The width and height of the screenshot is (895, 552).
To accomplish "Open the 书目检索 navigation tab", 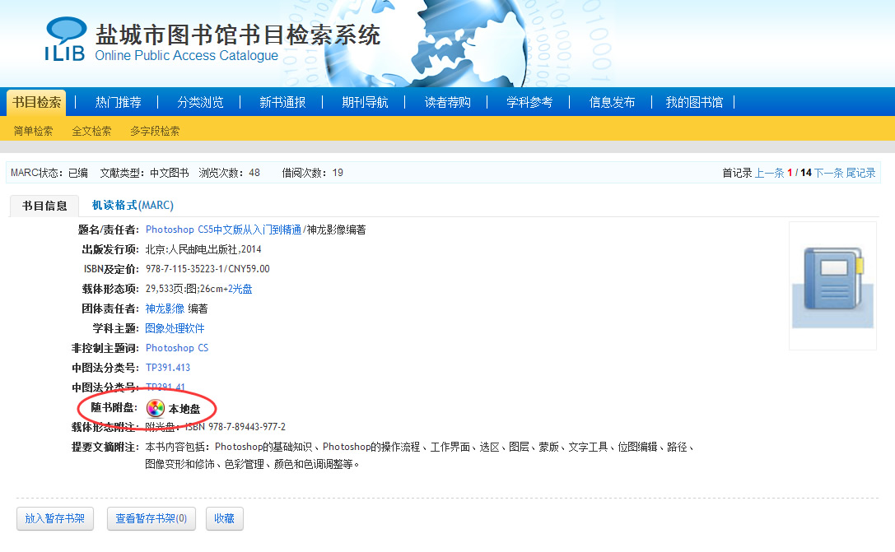I will (36, 102).
